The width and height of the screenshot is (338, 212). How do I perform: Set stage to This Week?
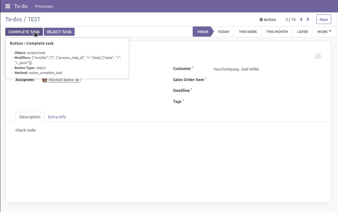tap(248, 32)
